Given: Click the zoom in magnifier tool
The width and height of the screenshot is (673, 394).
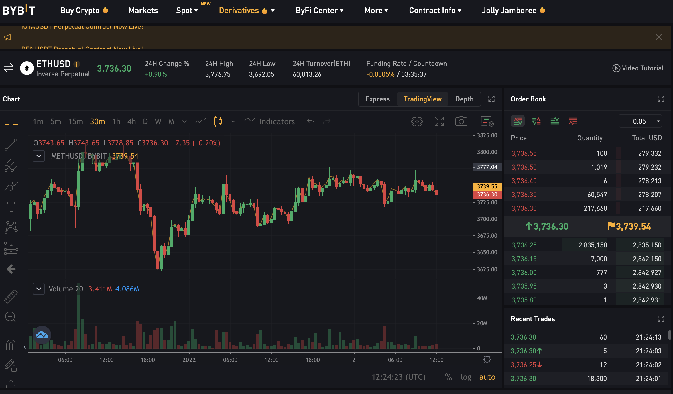Looking at the screenshot, I should (11, 317).
